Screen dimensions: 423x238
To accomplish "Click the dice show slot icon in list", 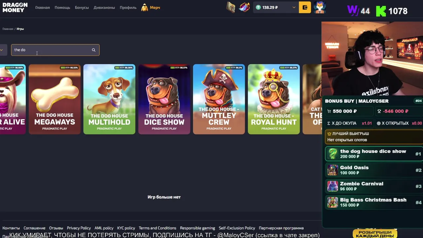I will coord(332,154).
